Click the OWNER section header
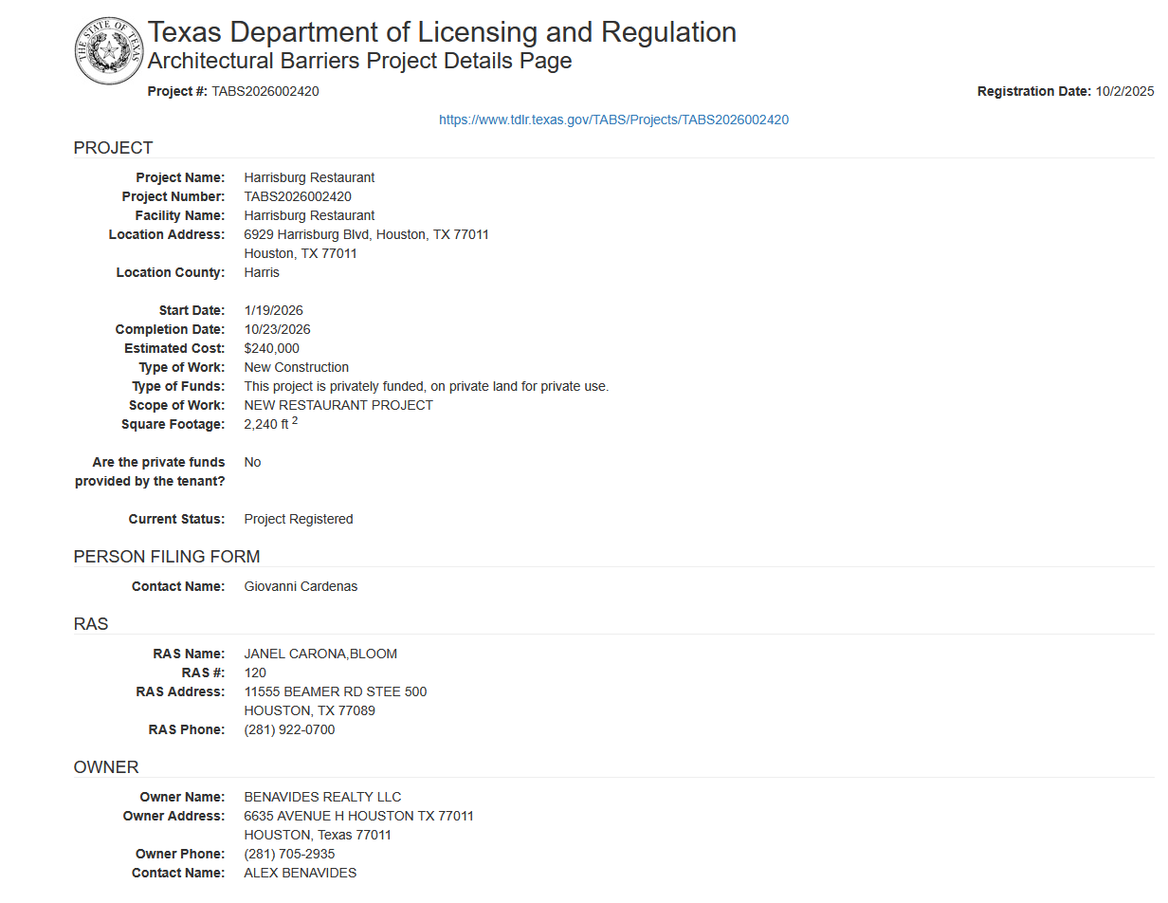 (106, 767)
